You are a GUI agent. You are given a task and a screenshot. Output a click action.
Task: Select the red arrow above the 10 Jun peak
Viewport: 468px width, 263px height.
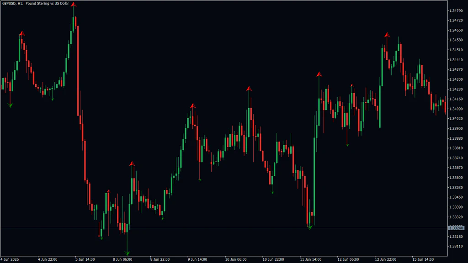tap(249, 89)
